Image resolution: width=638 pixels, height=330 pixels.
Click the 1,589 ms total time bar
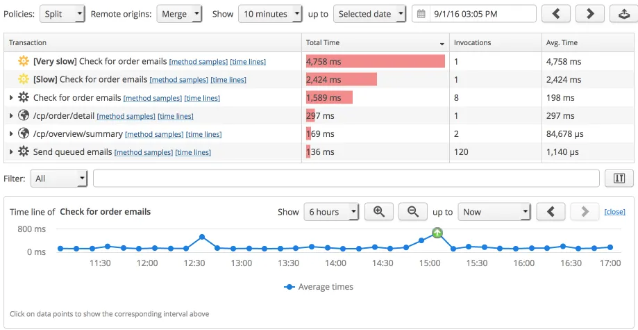point(329,98)
